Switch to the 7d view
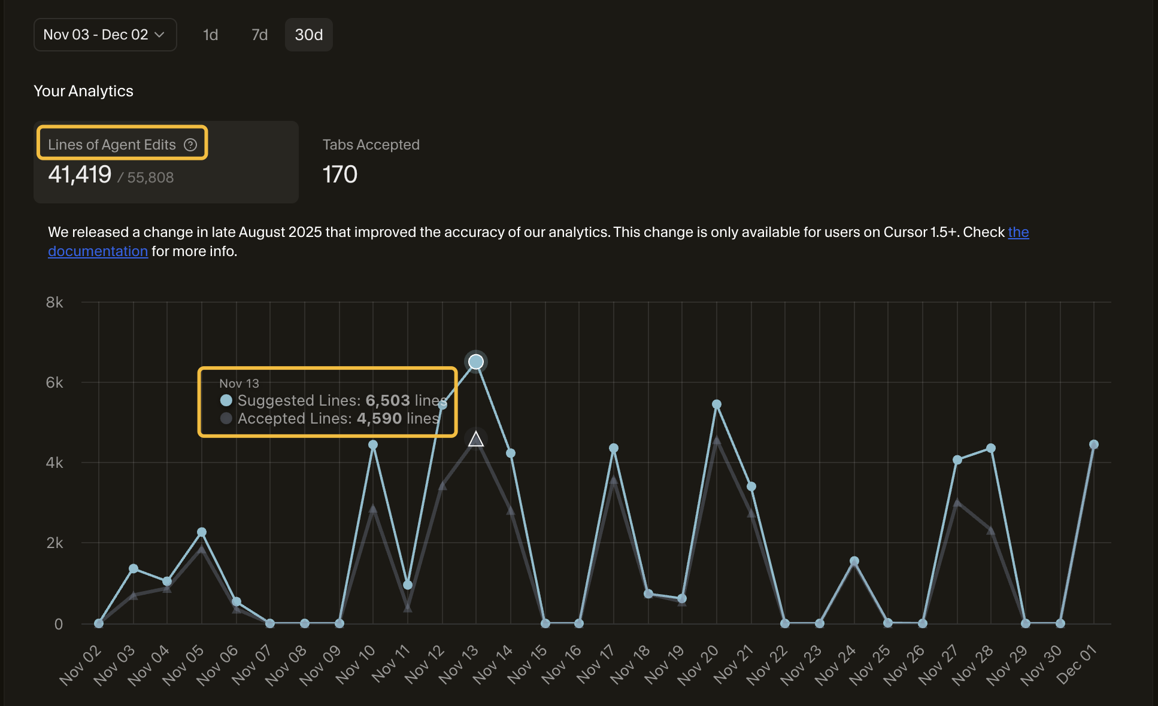The height and width of the screenshot is (706, 1158). [x=259, y=35]
